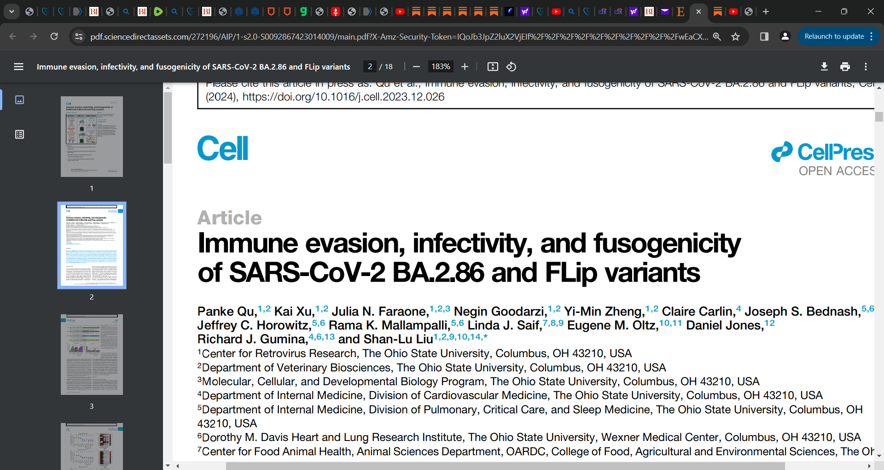The width and height of the screenshot is (884, 470).
Task: Zoom in with the plus button
Action: [465, 67]
